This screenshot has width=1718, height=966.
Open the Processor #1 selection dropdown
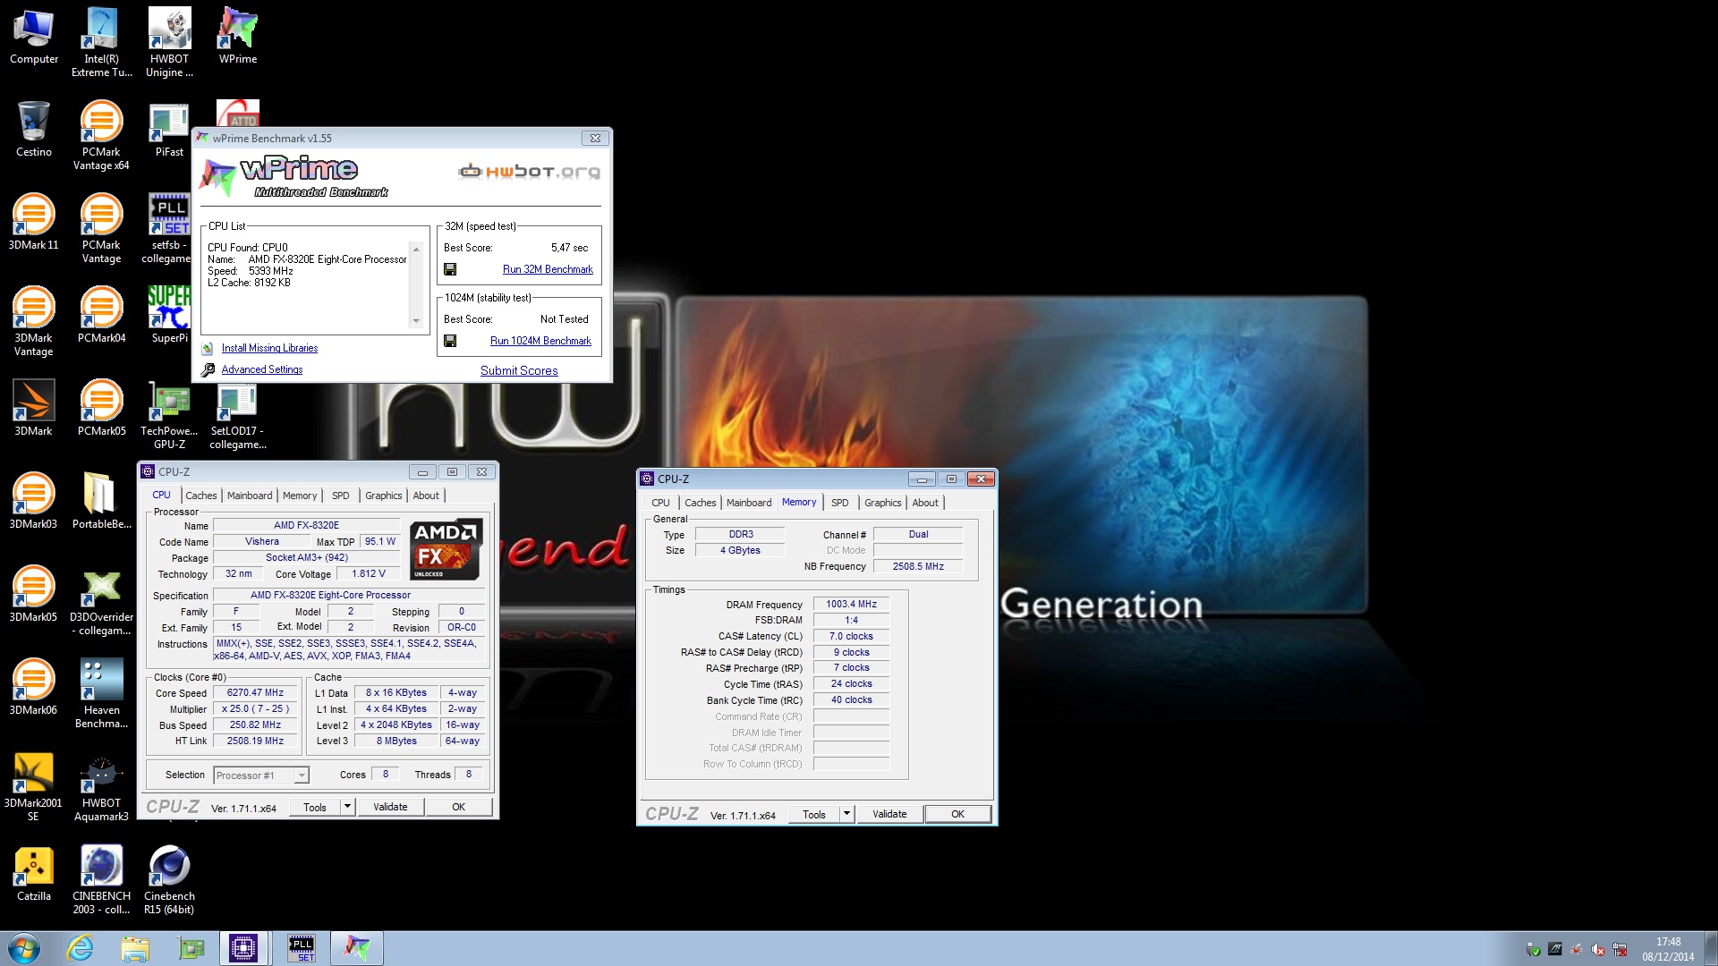point(260,775)
